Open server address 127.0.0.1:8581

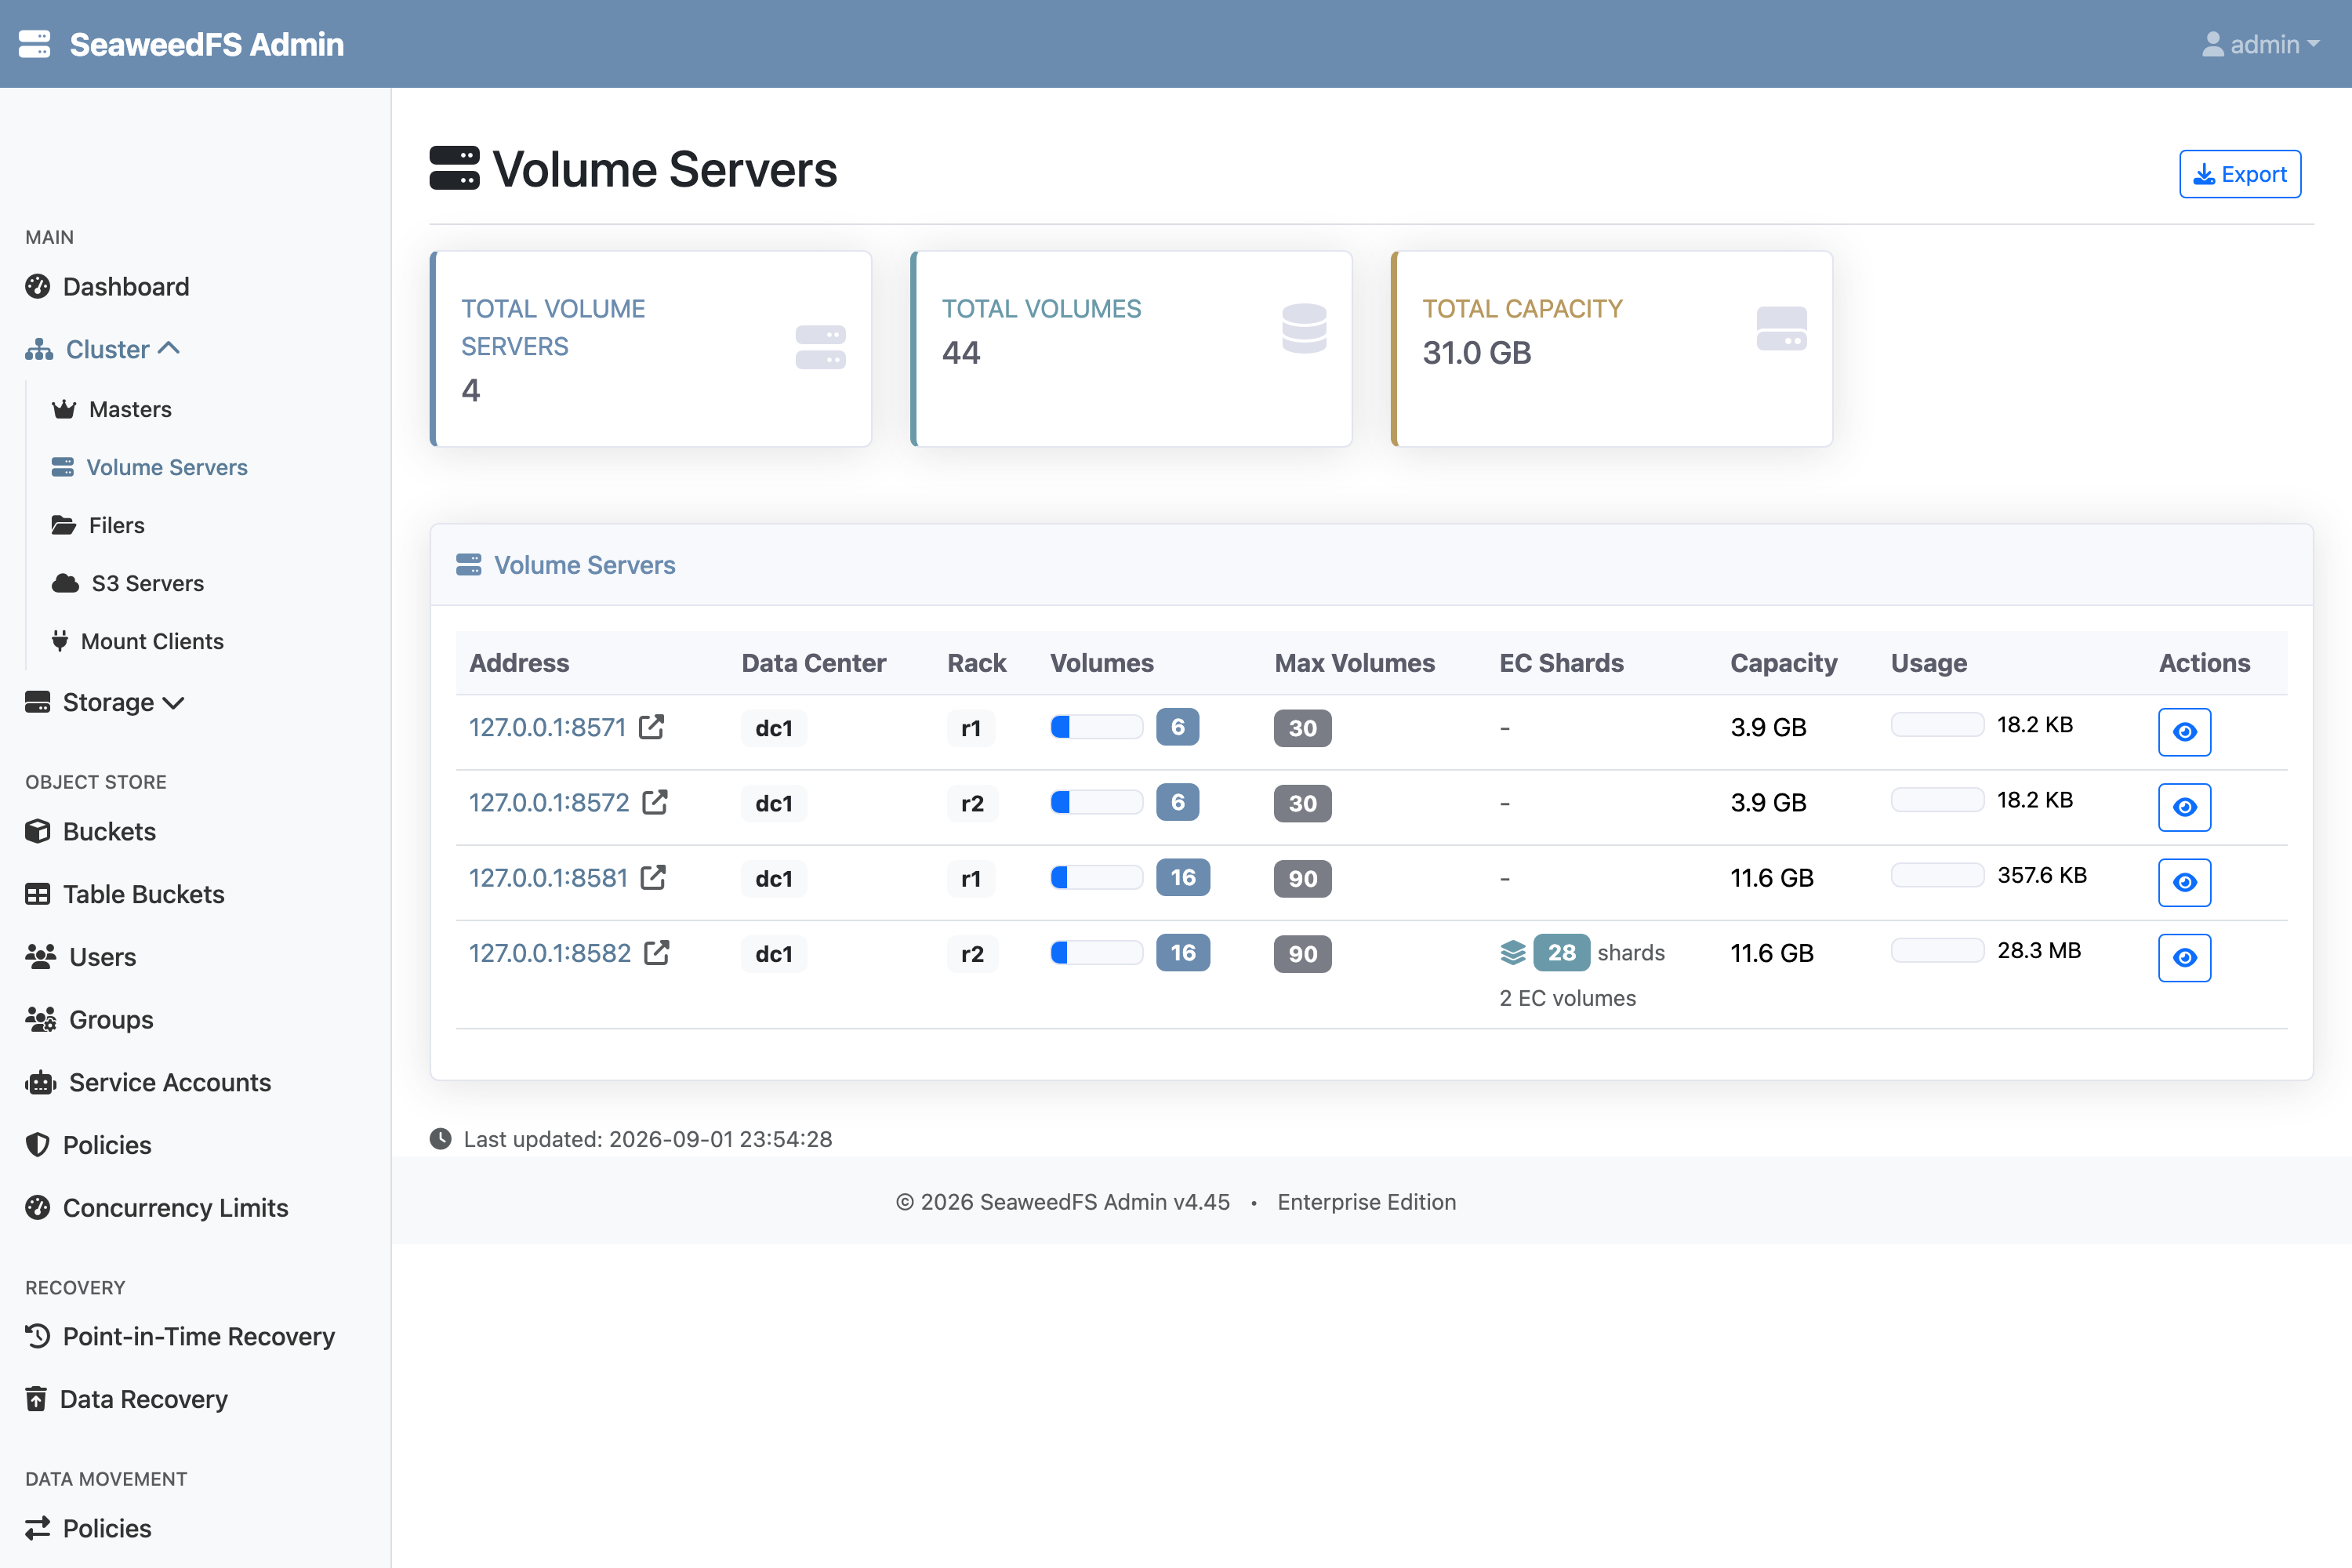tap(548, 877)
